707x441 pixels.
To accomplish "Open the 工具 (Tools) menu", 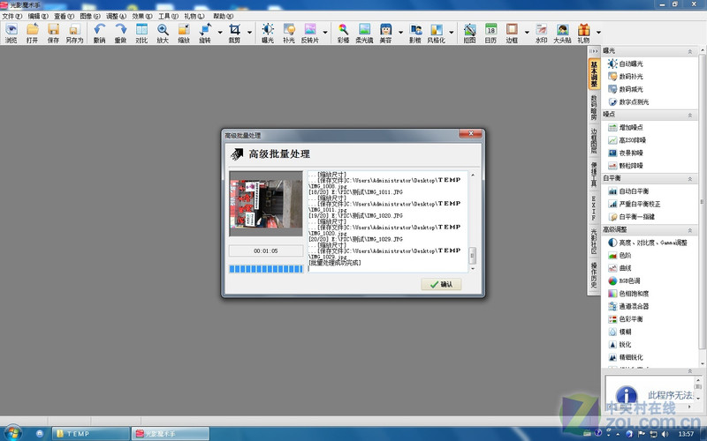I will (x=168, y=16).
